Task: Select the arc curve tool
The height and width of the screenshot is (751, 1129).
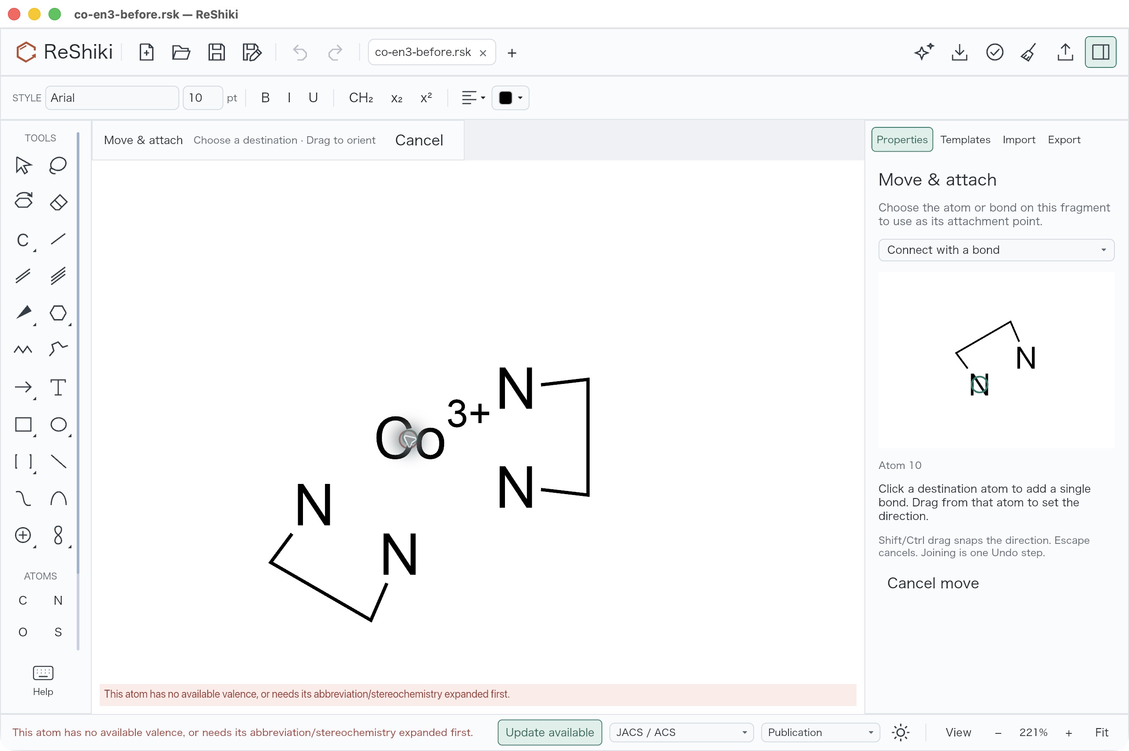Action: 58,498
